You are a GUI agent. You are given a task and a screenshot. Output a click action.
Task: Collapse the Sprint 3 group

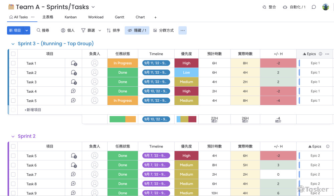pyautogui.click(x=13, y=44)
